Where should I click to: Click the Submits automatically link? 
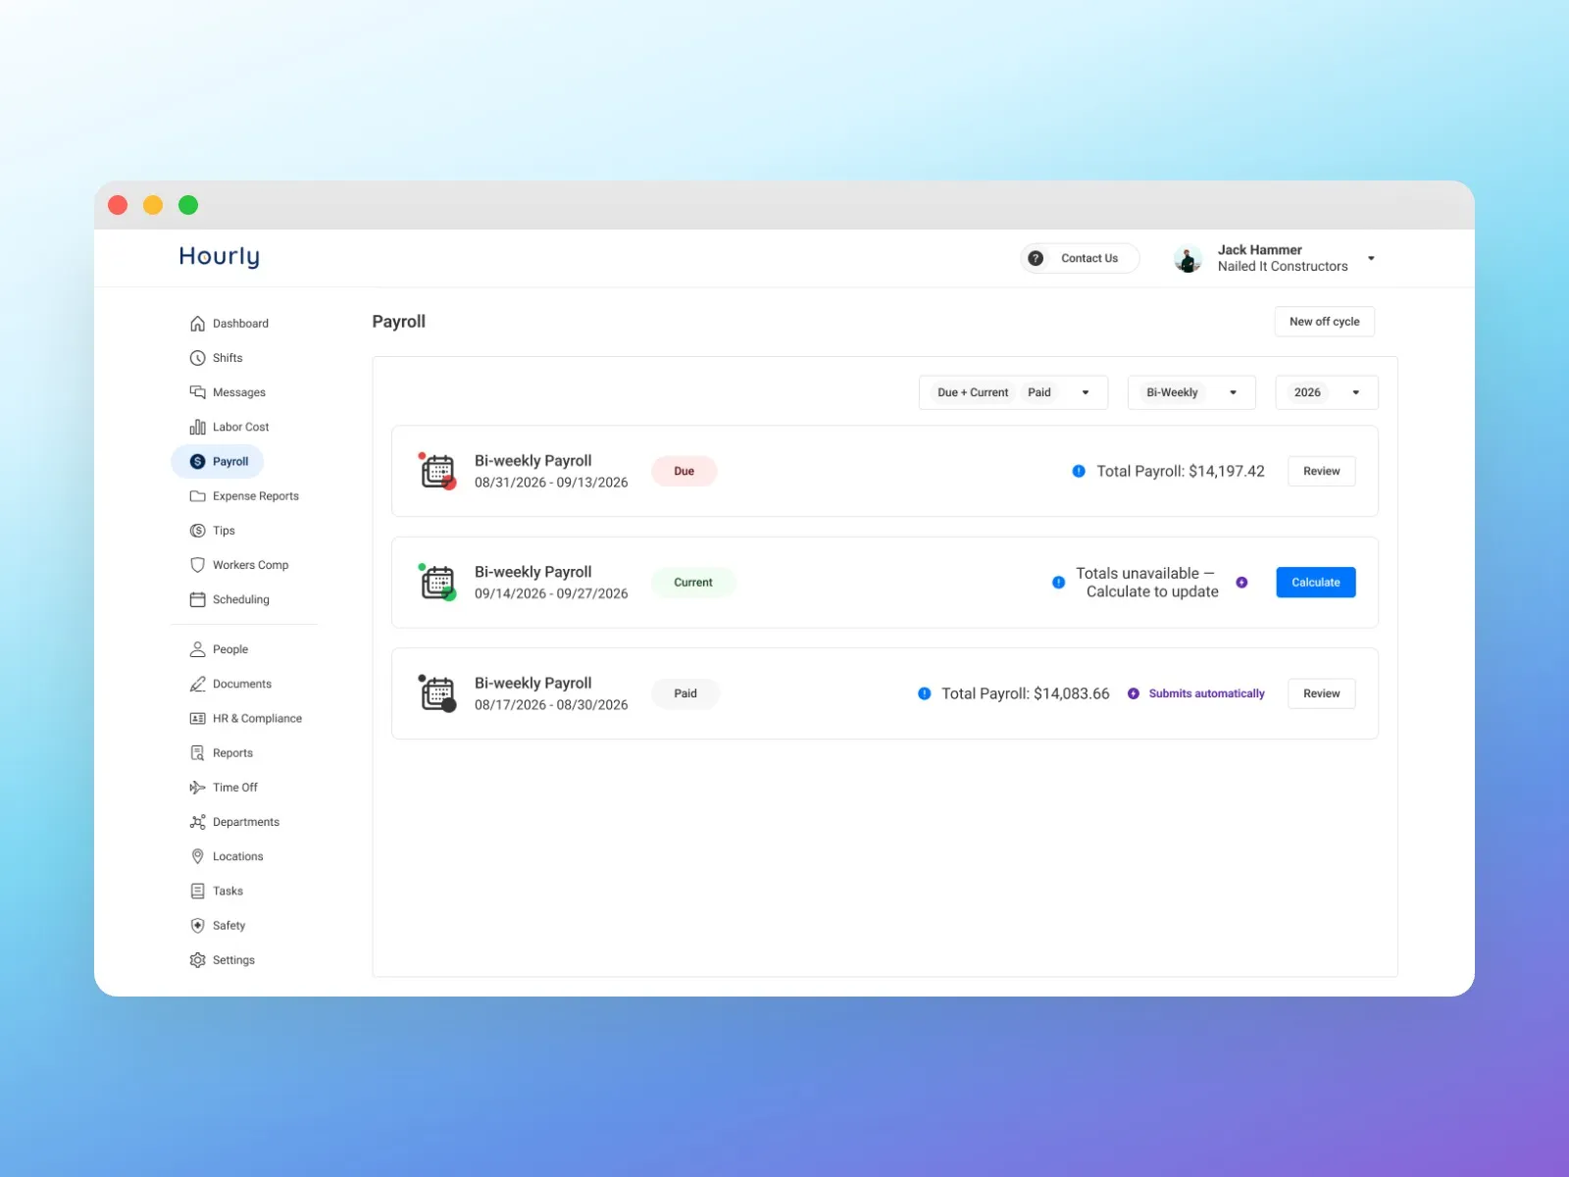1206,693
